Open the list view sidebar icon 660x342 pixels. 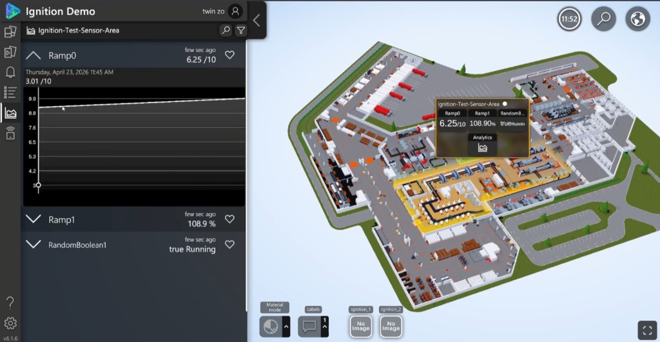[x=10, y=92]
